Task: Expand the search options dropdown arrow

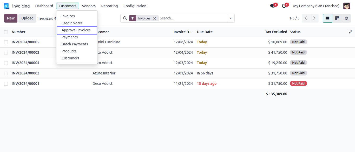Action: pyautogui.click(x=231, y=18)
